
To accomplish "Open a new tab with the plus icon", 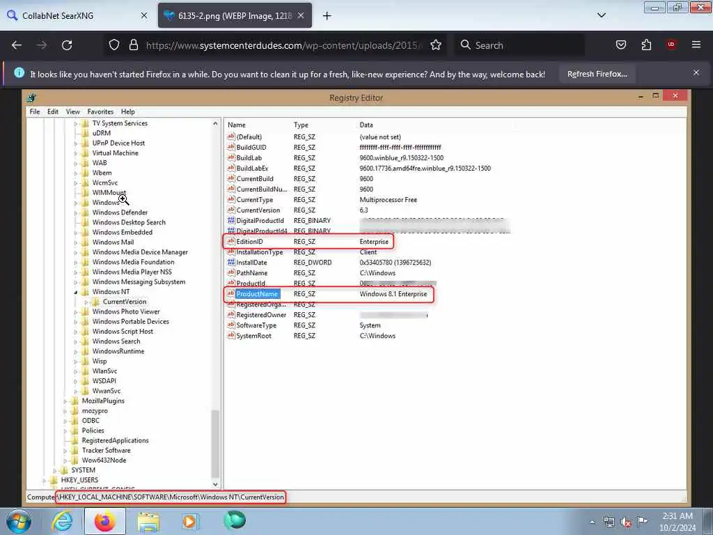I will coord(327,16).
